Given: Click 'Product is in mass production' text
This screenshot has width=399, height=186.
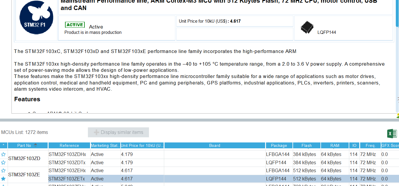Looking at the screenshot, I should 93,32.
